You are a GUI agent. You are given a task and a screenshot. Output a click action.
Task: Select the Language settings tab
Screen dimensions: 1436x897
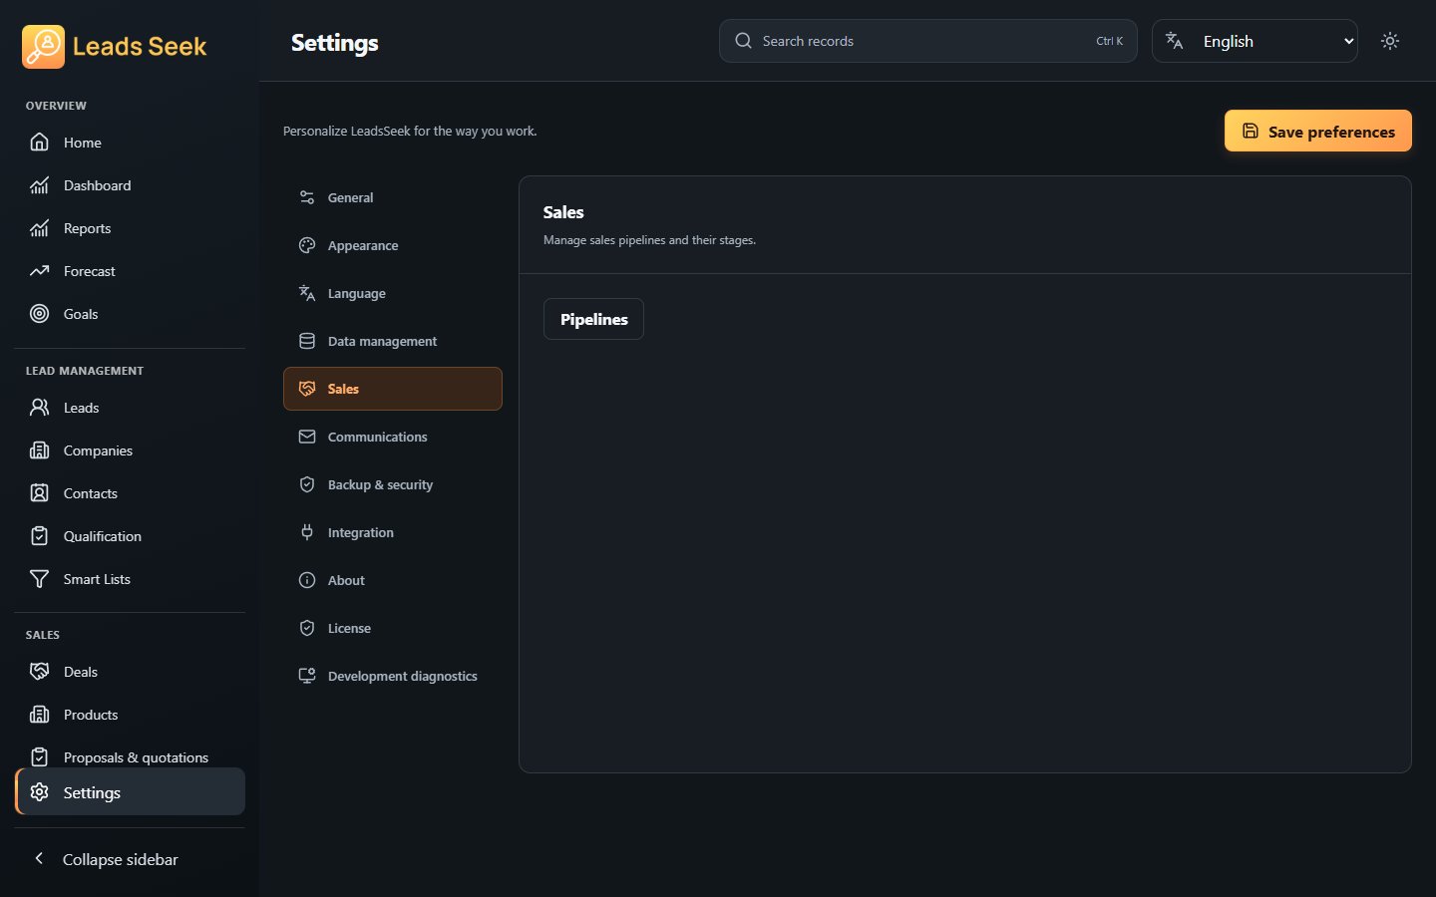point(393,293)
